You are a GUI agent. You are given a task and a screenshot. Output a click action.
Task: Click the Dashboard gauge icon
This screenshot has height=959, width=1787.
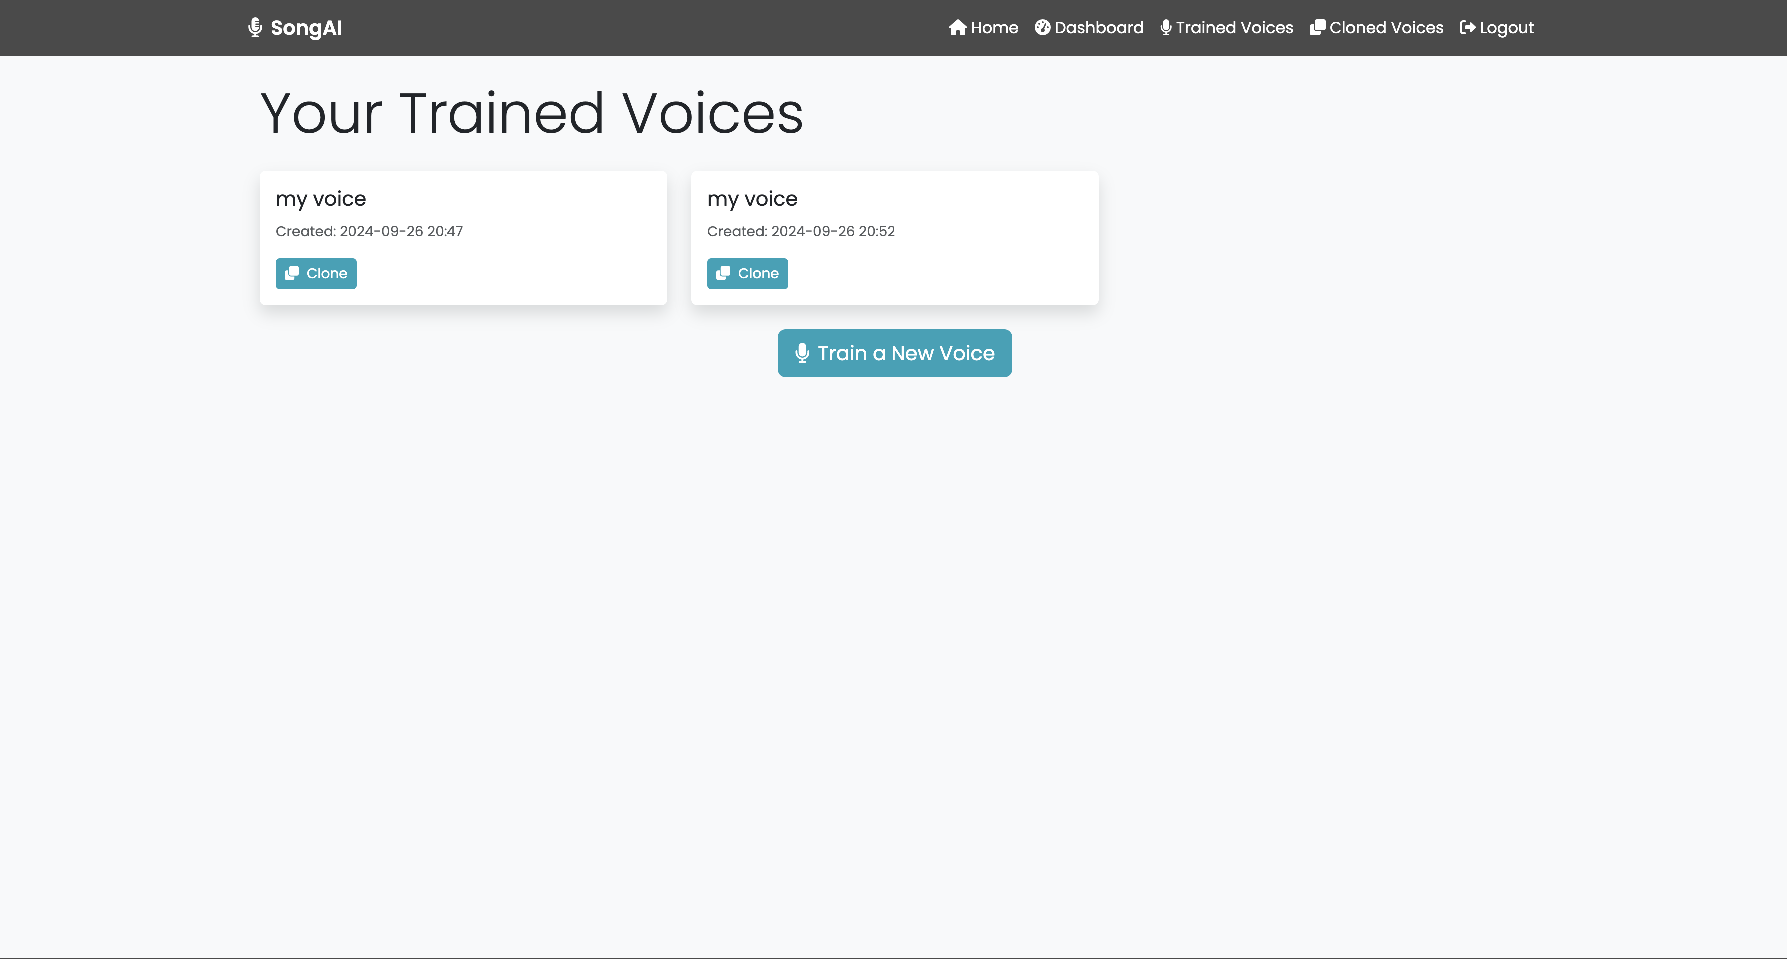coord(1042,28)
